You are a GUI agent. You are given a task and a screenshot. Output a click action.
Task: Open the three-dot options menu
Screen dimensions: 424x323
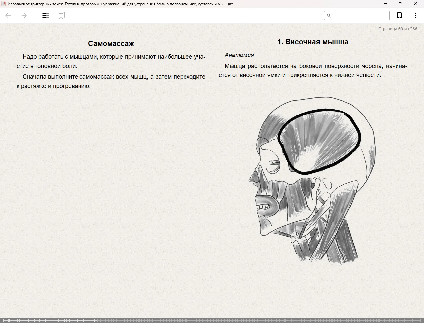415,15
